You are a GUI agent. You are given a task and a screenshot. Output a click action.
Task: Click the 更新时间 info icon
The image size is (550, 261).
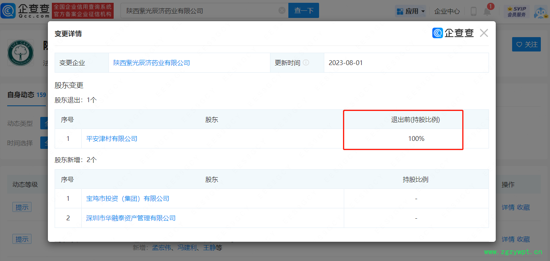coord(306,63)
